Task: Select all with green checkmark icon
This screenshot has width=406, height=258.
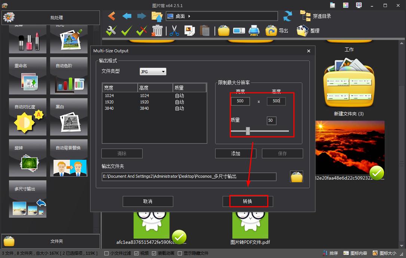Action: [126, 31]
